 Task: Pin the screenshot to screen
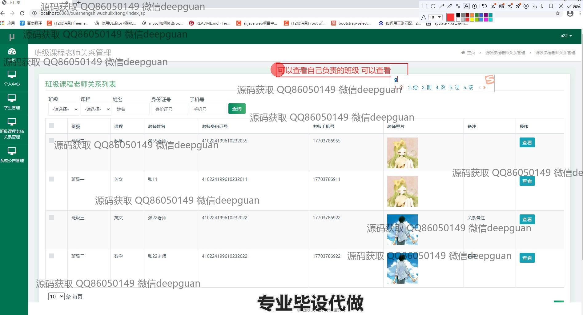(518, 6)
